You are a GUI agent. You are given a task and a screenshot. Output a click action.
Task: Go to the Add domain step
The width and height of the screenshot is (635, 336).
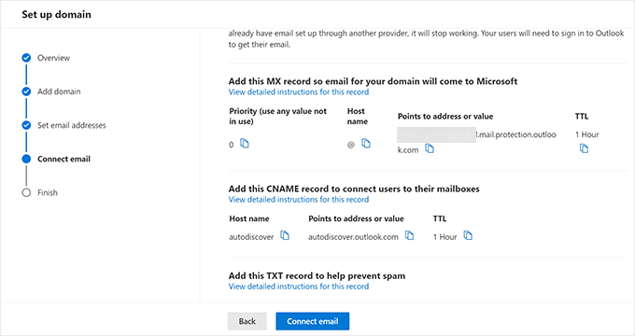59,91
